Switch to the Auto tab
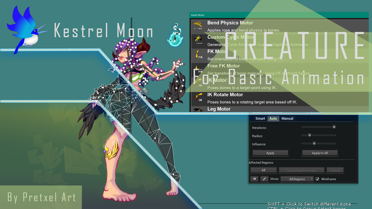372x209 pixels. click(273, 118)
